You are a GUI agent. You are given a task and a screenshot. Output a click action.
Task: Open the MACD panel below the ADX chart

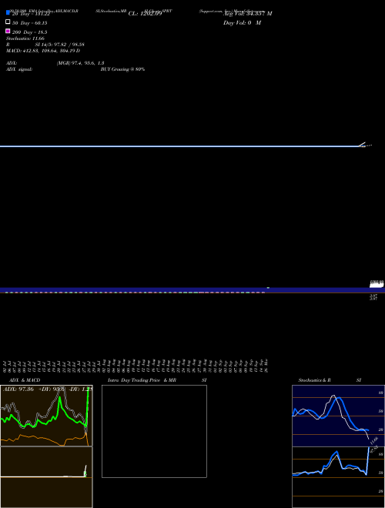coord(46,477)
